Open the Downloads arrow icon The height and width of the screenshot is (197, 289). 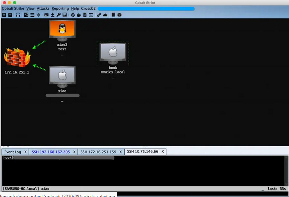click(53, 15)
